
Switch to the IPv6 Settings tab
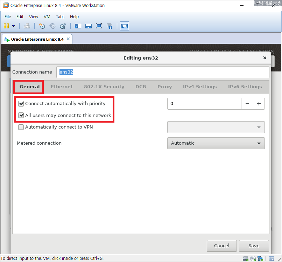click(x=245, y=87)
